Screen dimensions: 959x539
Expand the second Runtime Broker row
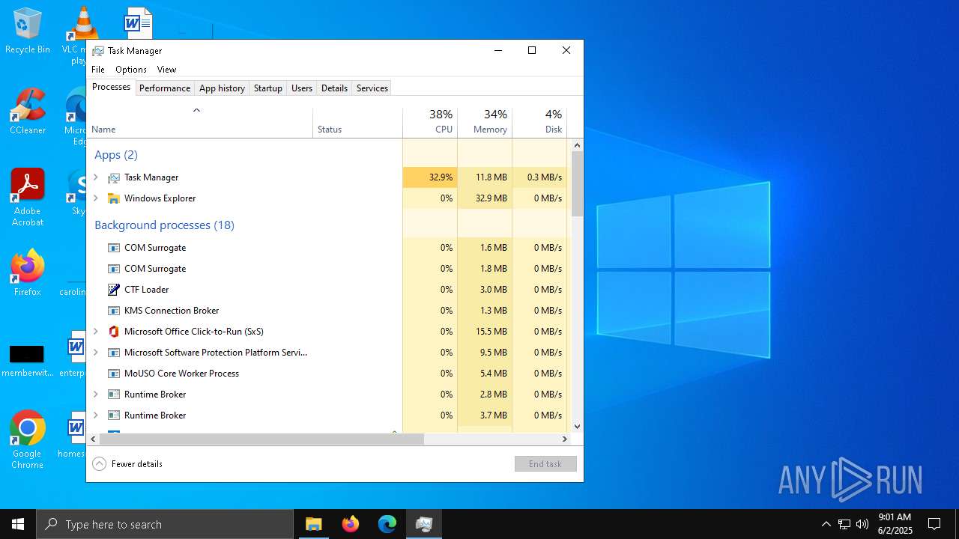coord(96,415)
